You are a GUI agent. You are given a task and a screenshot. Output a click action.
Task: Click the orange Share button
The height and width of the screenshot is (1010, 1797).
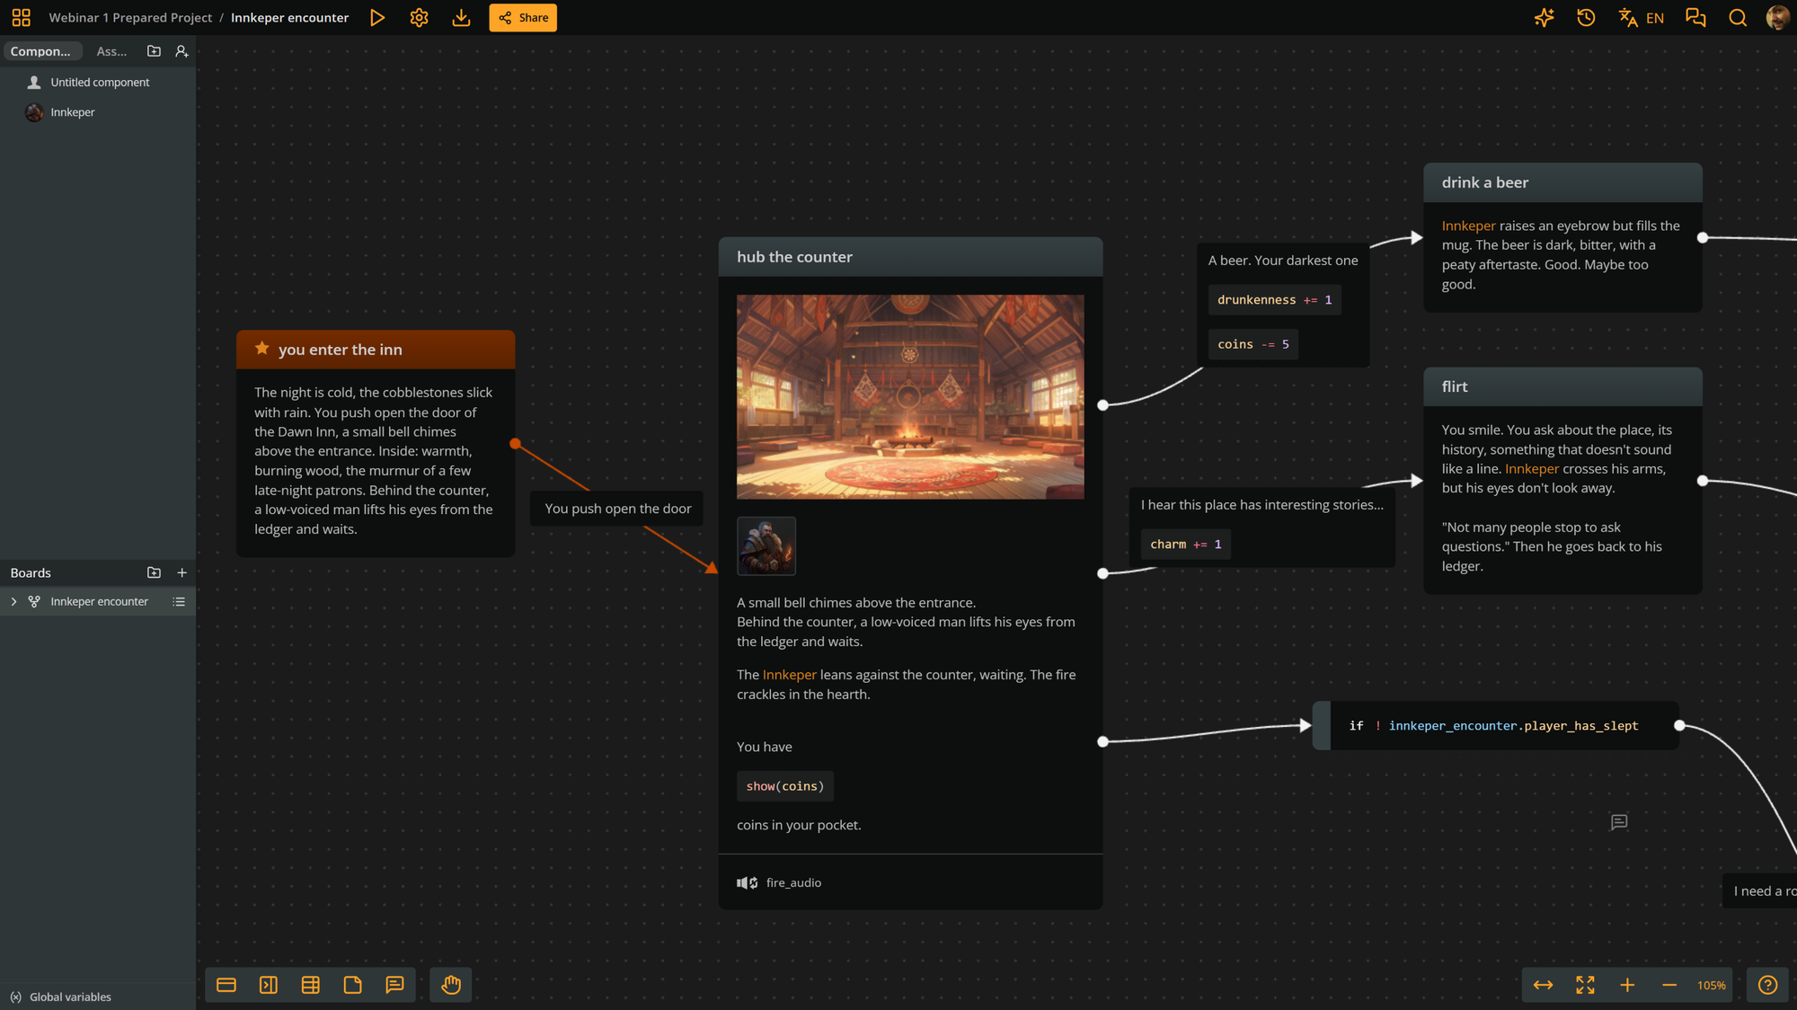coord(523,18)
